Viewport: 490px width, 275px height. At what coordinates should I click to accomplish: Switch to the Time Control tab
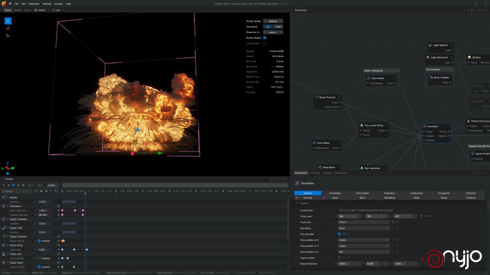tap(362, 193)
